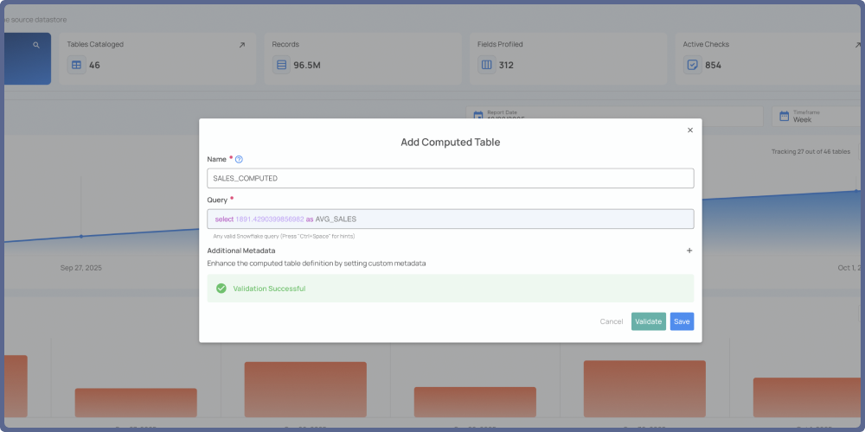Open the Timeframe Week dropdown
The height and width of the screenshot is (432, 865).
[x=817, y=117]
